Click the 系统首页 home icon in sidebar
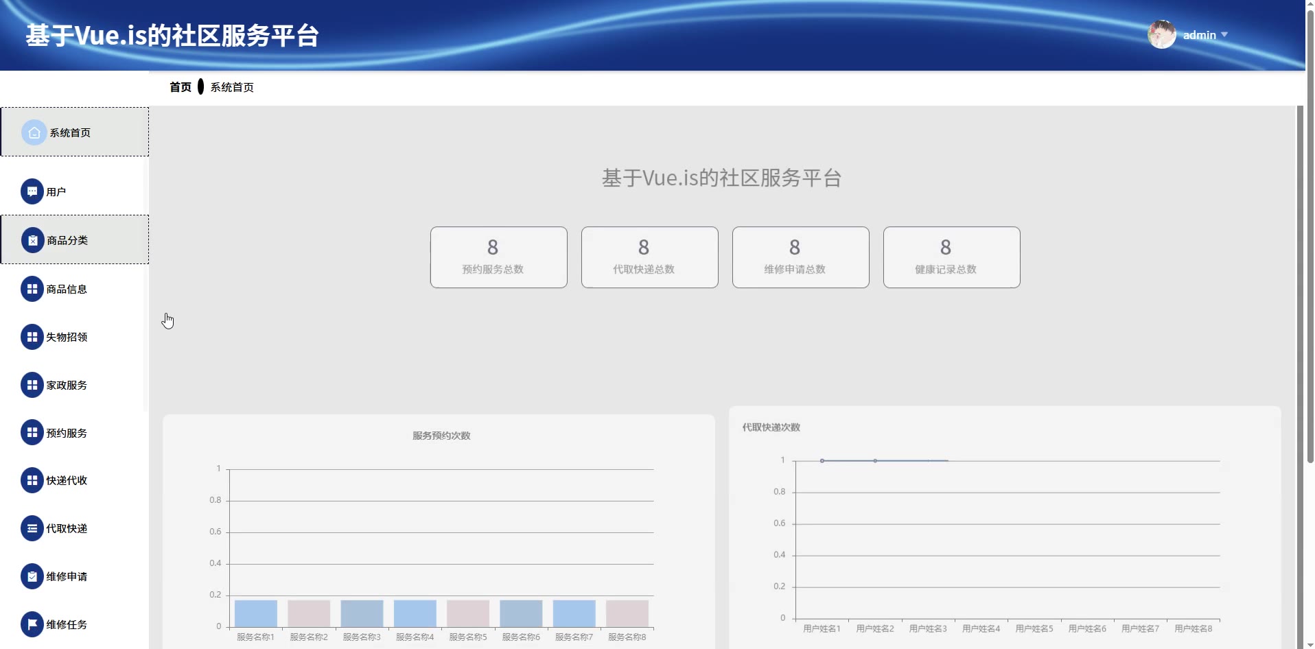 click(34, 132)
